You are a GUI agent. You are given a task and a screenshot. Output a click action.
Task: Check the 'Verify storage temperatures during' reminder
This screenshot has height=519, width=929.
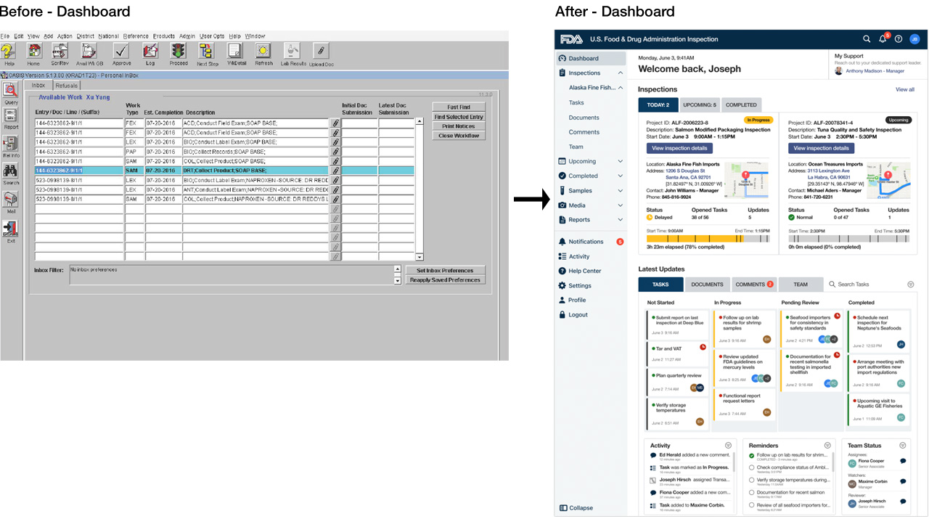pyautogui.click(x=752, y=480)
